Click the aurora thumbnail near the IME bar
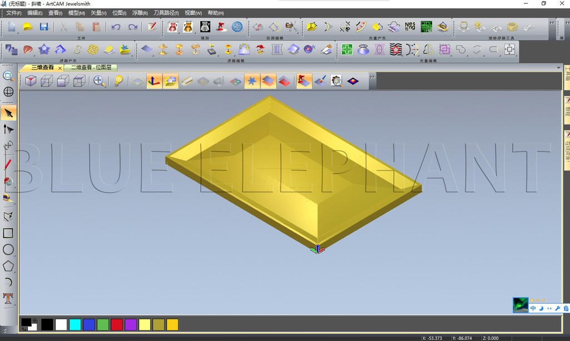Viewport: 570px width, 341px height. click(x=520, y=305)
